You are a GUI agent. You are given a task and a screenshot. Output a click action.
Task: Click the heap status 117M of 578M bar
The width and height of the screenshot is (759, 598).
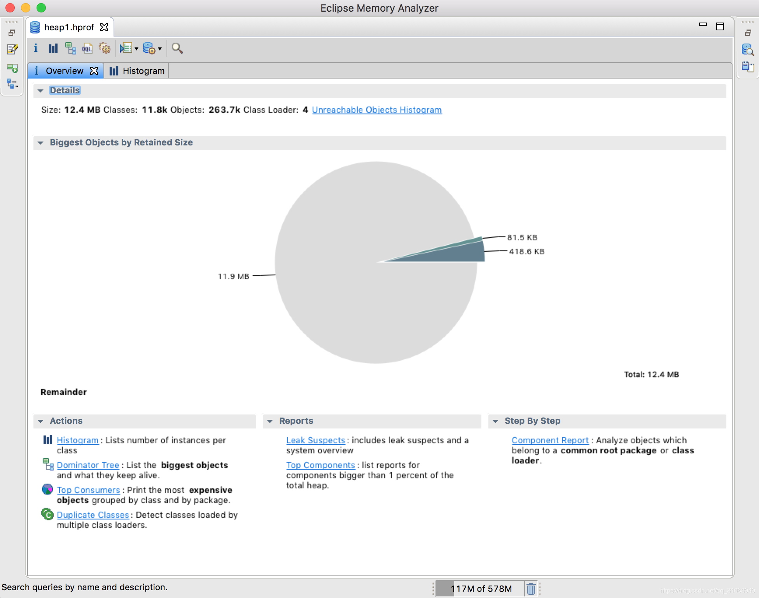click(x=481, y=589)
